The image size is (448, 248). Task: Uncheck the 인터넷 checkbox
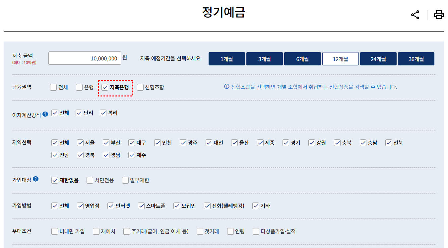[111, 206]
